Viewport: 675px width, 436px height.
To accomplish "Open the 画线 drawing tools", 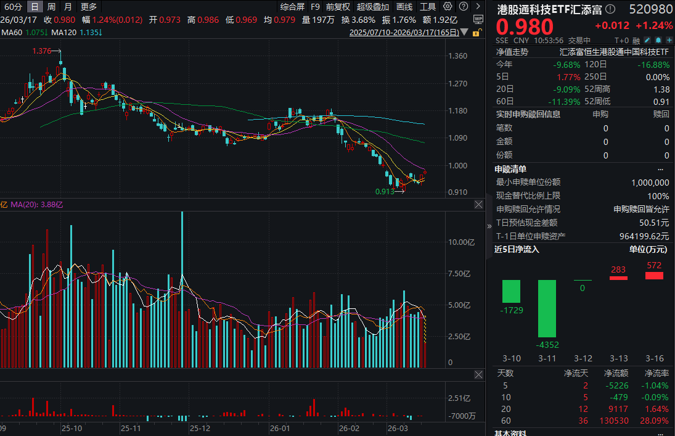I will 404,7.
